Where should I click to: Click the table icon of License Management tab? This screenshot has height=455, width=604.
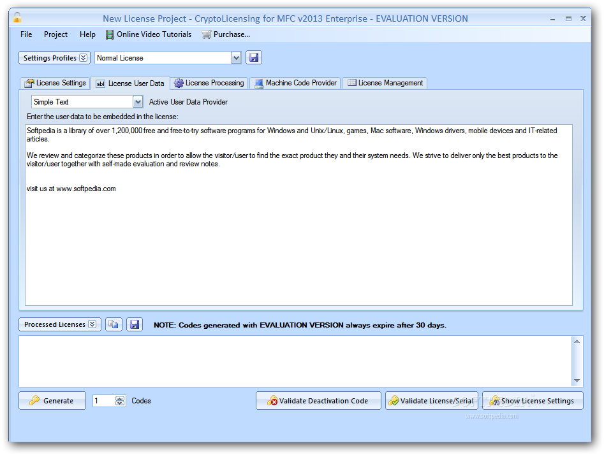tap(351, 83)
